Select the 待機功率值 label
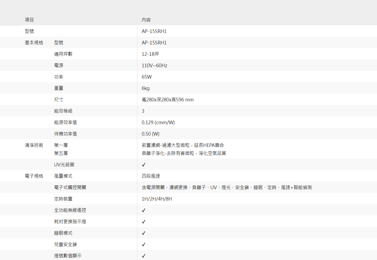 coord(65,134)
